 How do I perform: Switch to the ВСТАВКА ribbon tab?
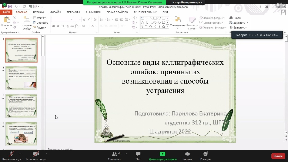pos(39,12)
